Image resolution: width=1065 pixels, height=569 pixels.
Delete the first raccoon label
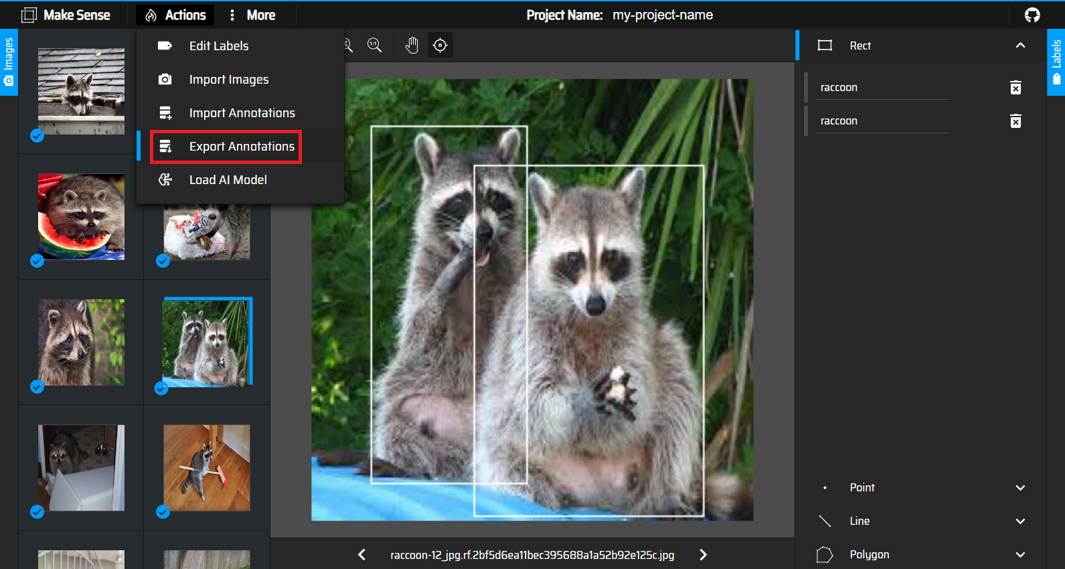pyautogui.click(x=1015, y=88)
